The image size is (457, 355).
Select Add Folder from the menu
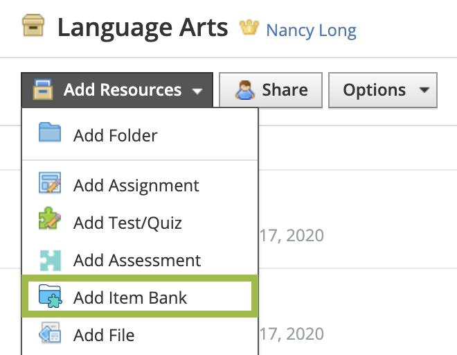click(115, 135)
